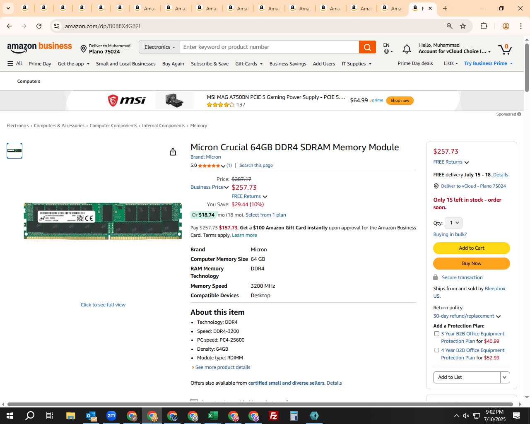Click Select from 1 plan link

[266, 215]
